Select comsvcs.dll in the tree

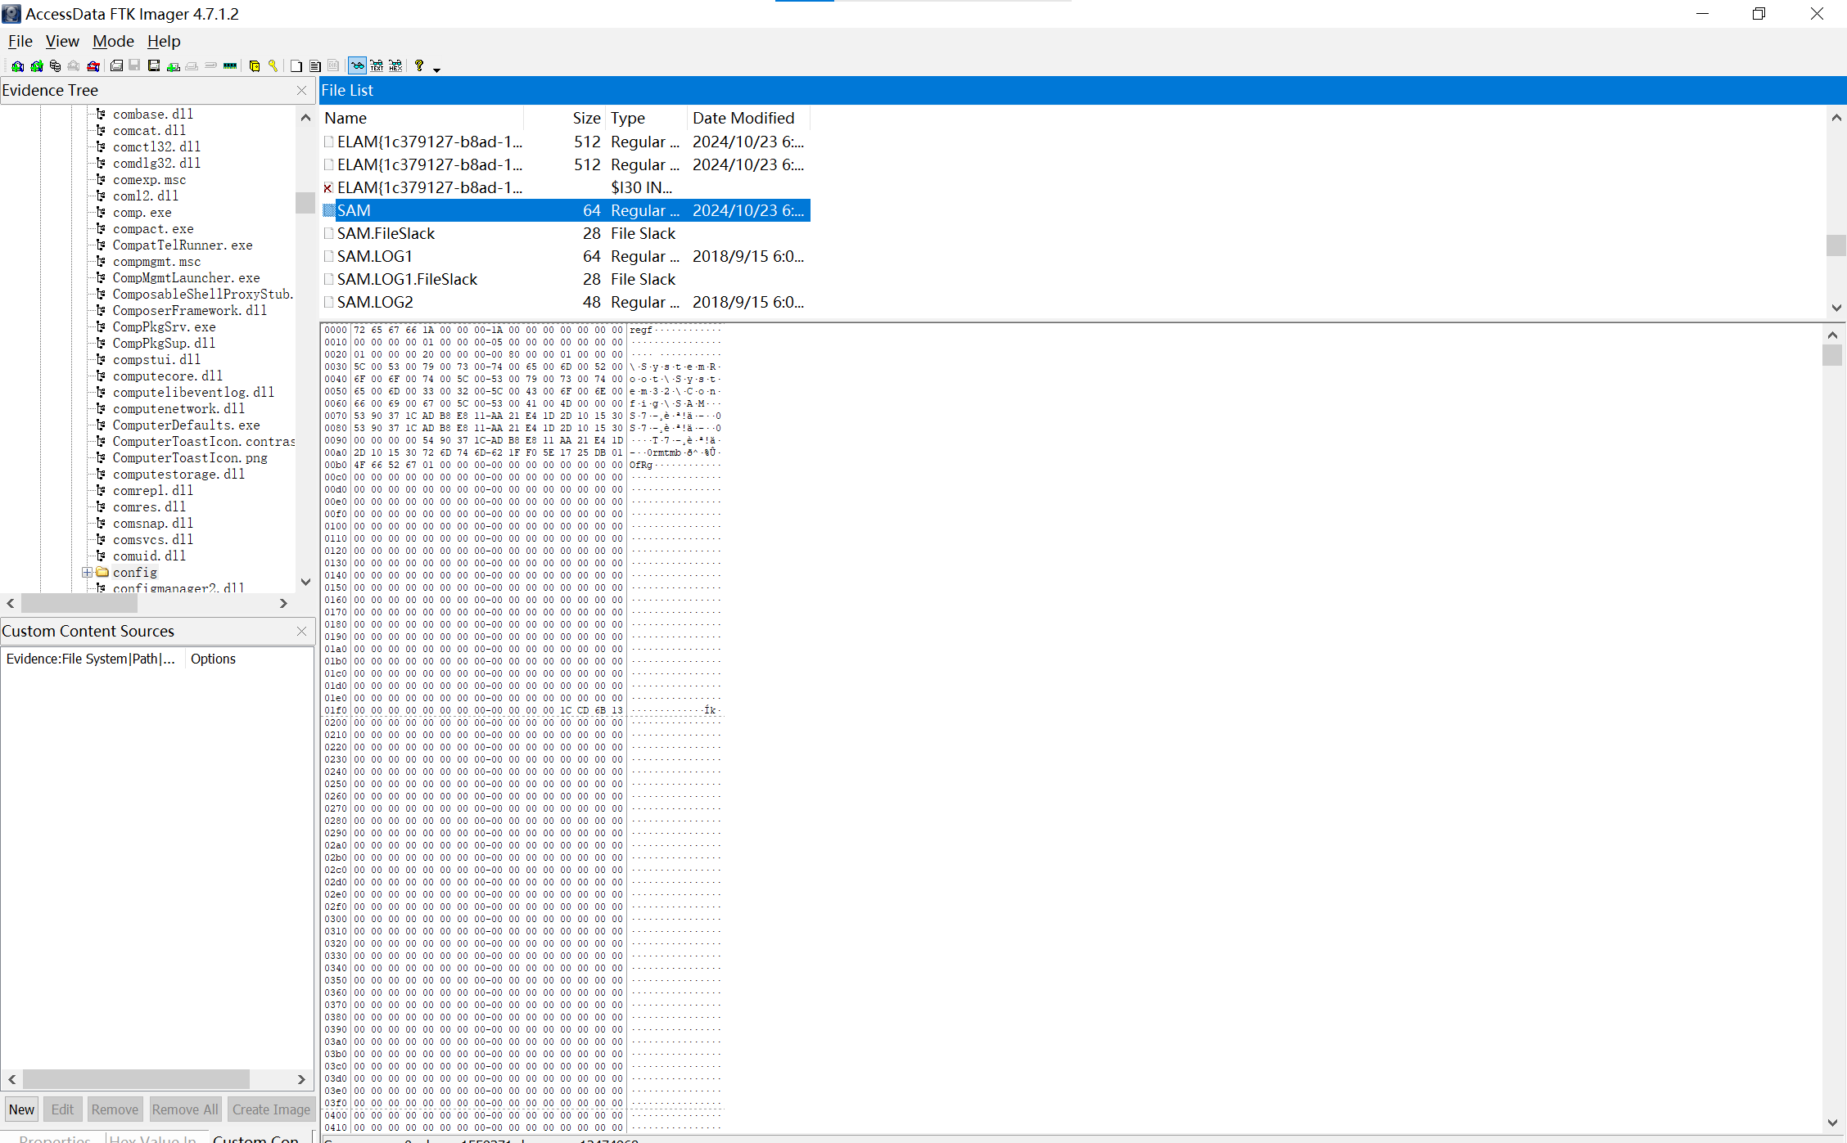pyautogui.click(x=153, y=539)
